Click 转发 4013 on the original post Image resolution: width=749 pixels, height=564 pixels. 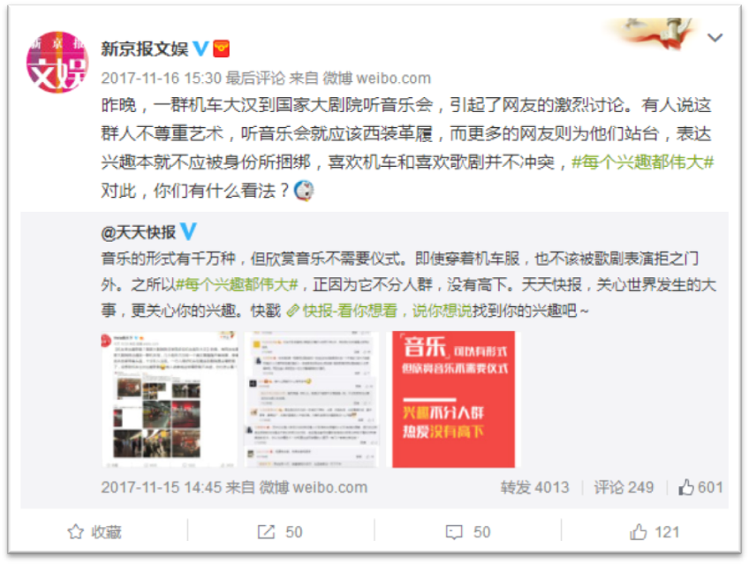534,487
